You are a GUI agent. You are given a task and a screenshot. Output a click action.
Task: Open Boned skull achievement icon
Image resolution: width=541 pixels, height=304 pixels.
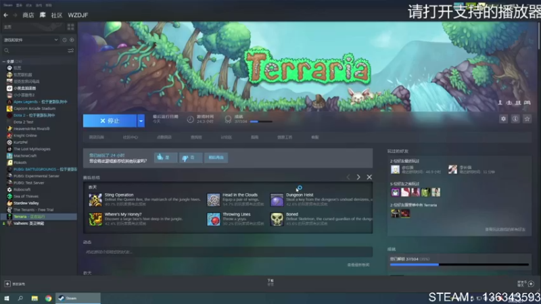tap(277, 219)
